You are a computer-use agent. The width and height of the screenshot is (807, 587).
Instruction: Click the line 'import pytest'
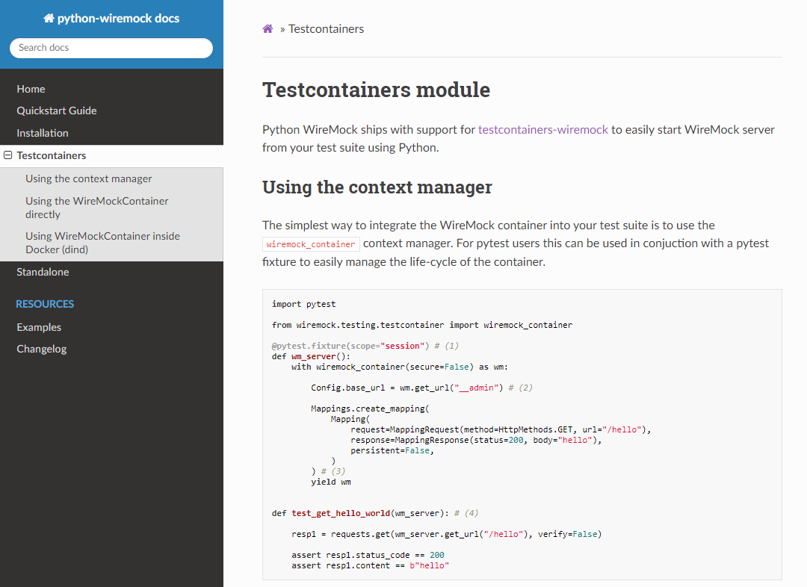[x=303, y=304]
